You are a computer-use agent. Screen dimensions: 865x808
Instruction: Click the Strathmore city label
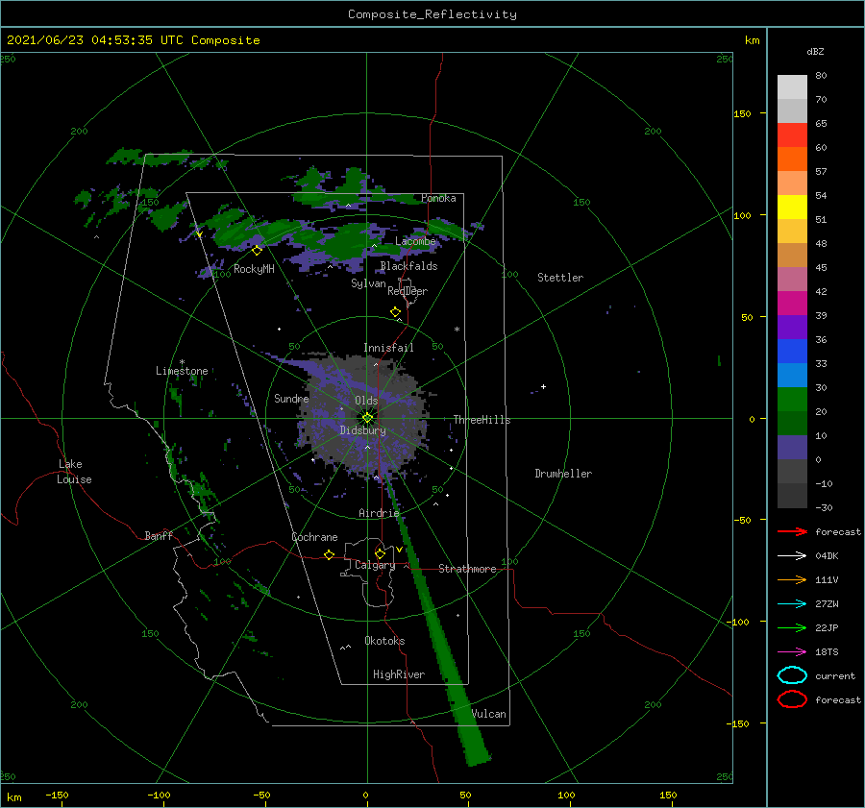(467, 569)
